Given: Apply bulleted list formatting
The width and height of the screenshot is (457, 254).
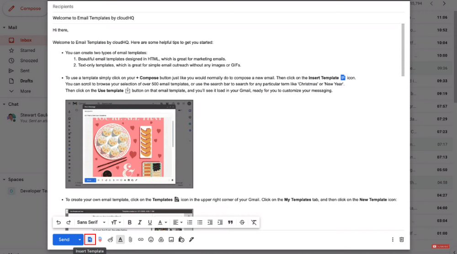Looking at the screenshot, I should [200, 222].
